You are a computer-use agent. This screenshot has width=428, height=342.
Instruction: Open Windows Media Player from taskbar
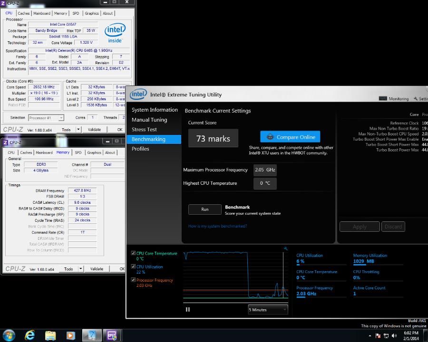click(71, 335)
